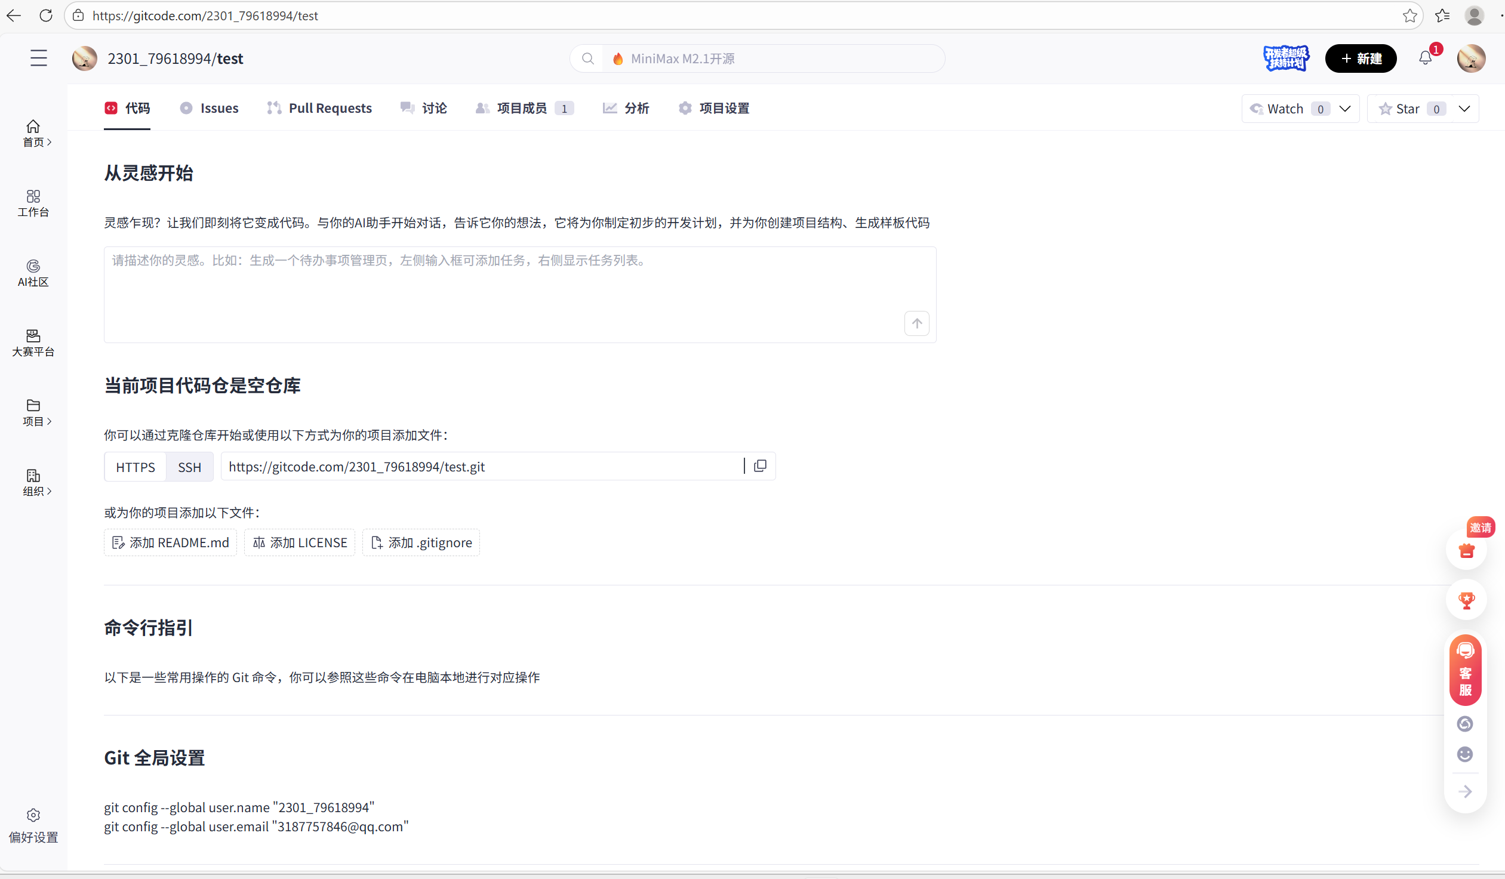Click the 大赛平台 sidebar icon
The width and height of the screenshot is (1505, 879).
[x=33, y=343]
